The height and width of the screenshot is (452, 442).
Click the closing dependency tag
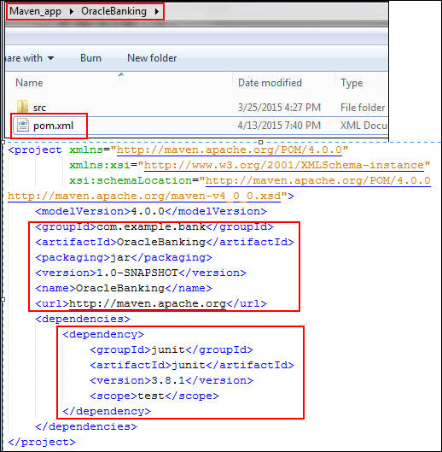107,411
